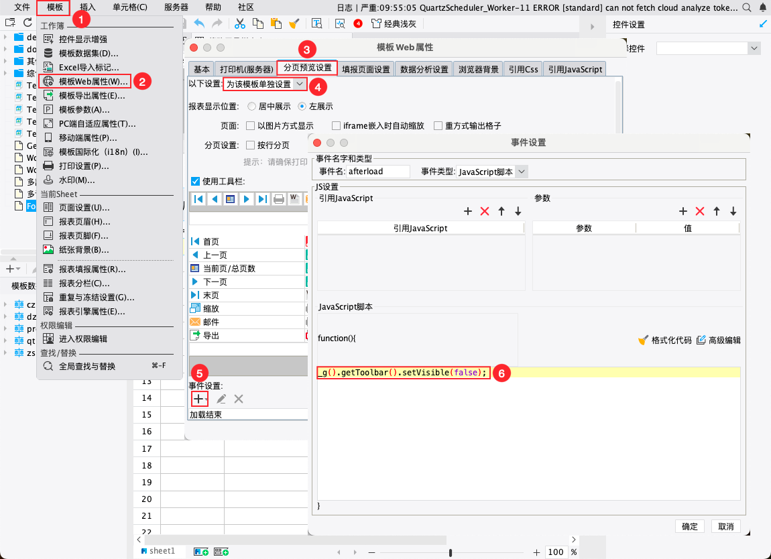
Task: Select 加载结束 event entry
Action: (248, 414)
